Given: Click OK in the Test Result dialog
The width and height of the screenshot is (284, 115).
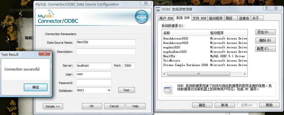Looking at the screenshot, I should click(x=36, y=87).
